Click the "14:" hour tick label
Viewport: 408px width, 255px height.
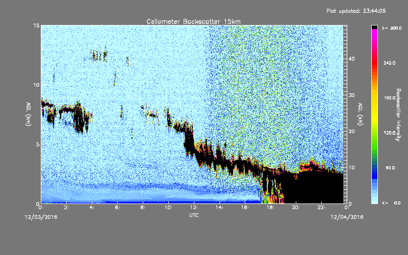click(x=219, y=208)
